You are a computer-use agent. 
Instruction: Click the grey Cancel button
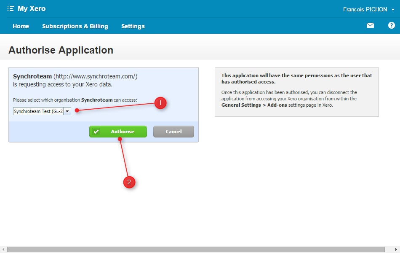coord(173,132)
